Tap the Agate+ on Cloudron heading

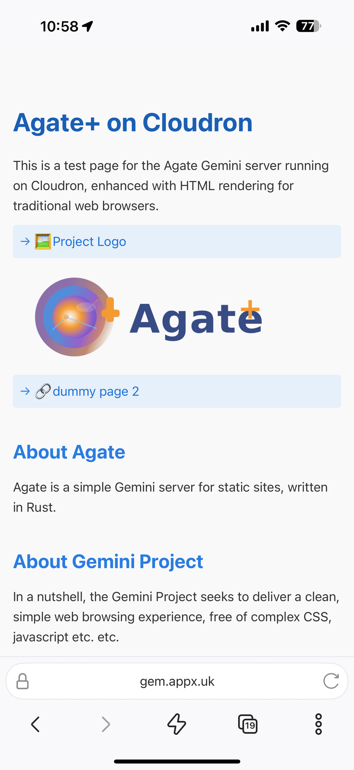click(x=133, y=123)
